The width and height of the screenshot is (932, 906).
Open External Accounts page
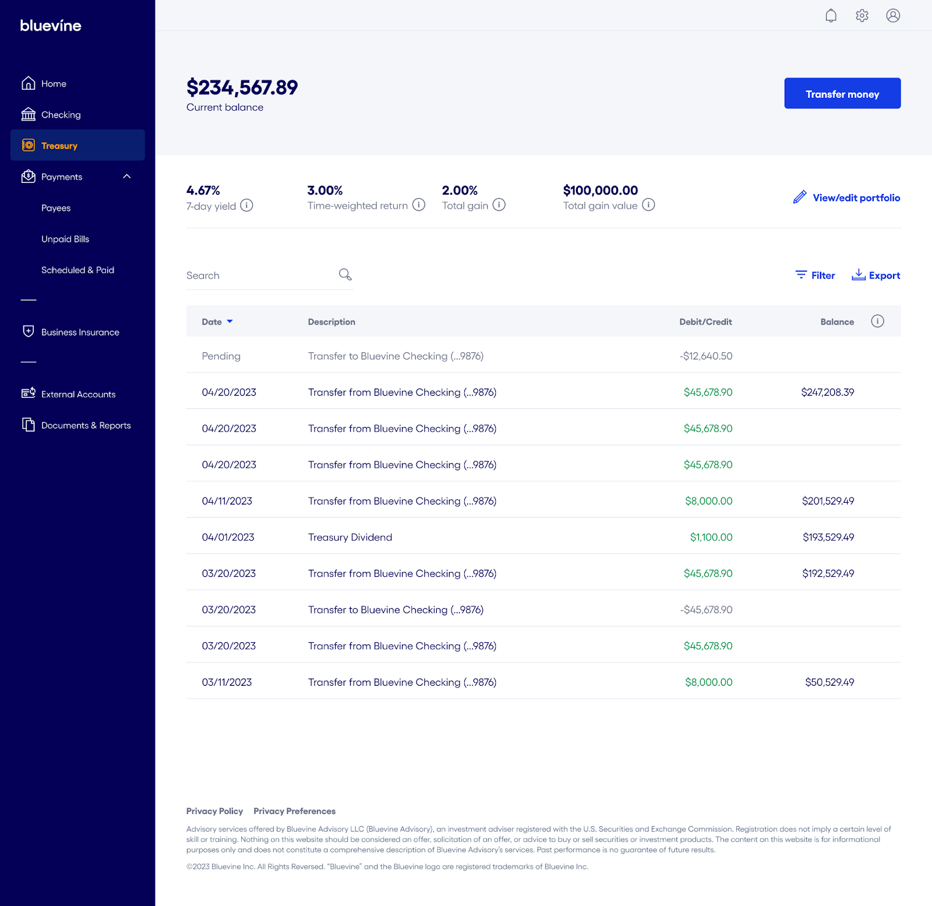point(77,394)
